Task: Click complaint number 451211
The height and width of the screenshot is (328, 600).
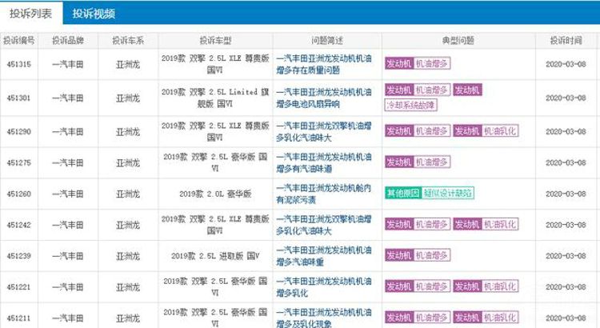Action: [x=18, y=317]
